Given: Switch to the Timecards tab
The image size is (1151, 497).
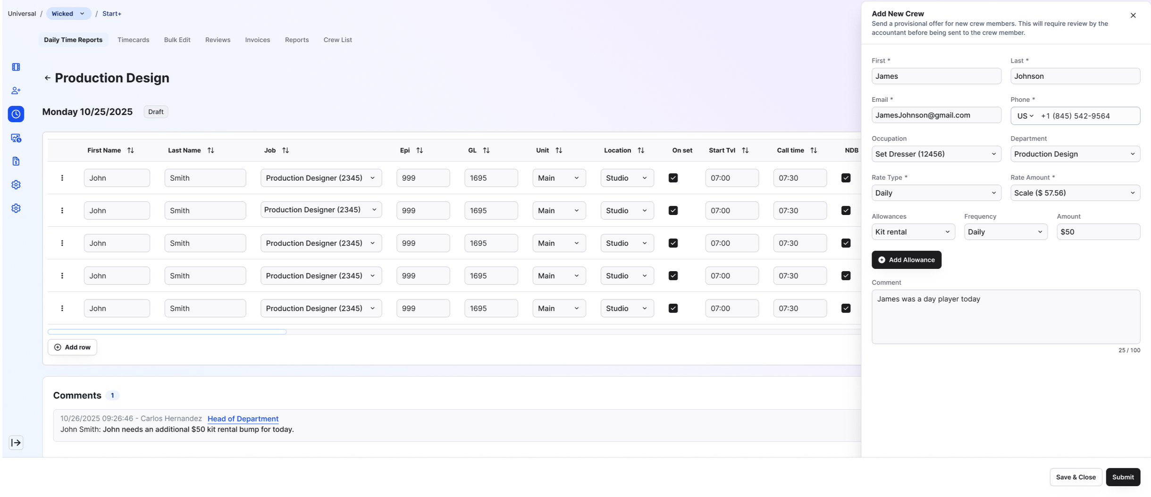Looking at the screenshot, I should pyautogui.click(x=133, y=40).
